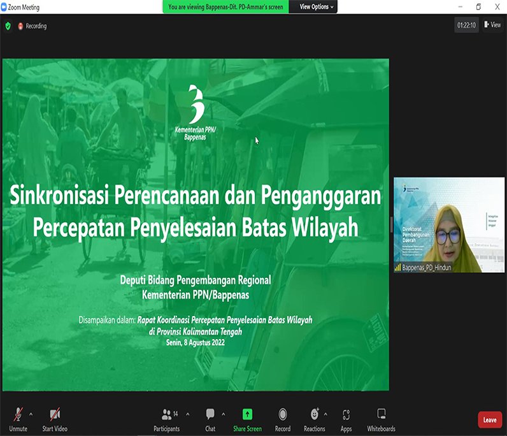Minimize the Zoom Meeting window

tap(460, 7)
